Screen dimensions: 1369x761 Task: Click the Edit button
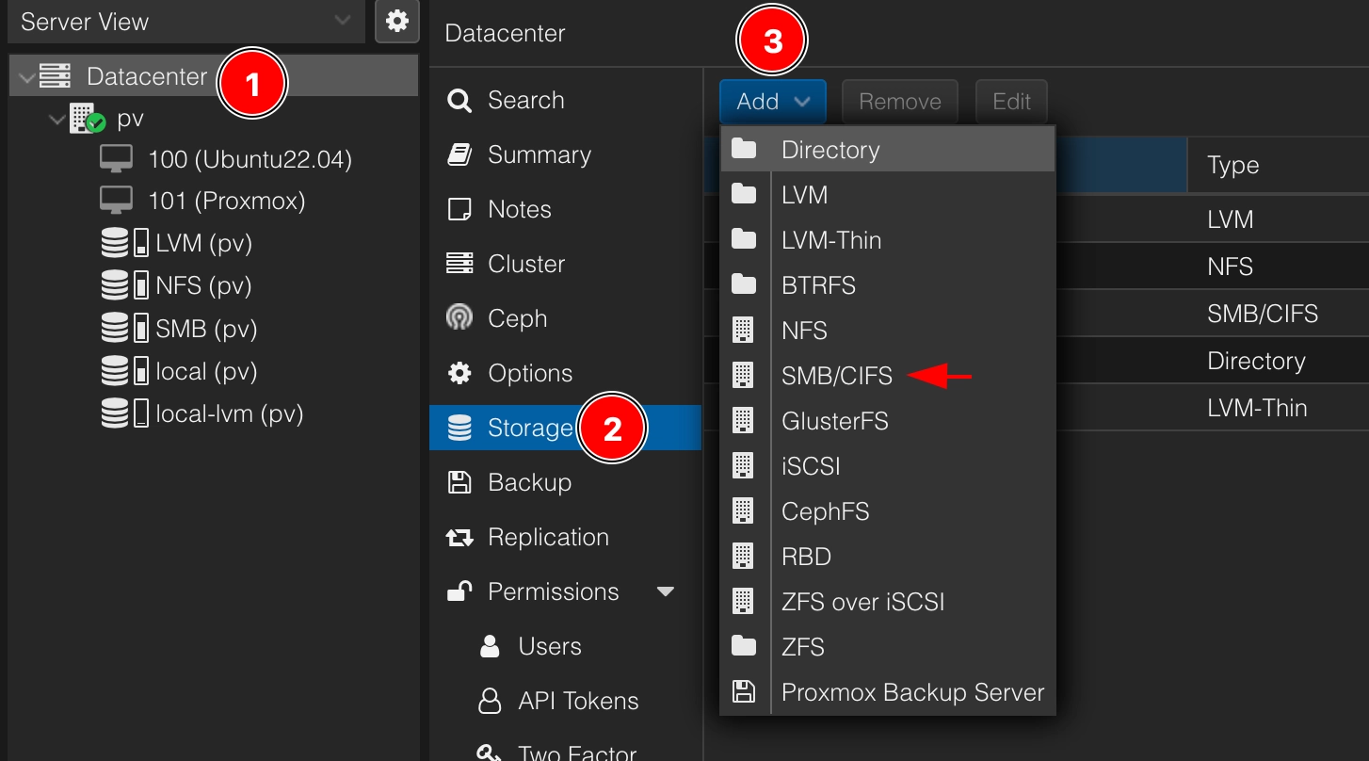[x=1011, y=102]
